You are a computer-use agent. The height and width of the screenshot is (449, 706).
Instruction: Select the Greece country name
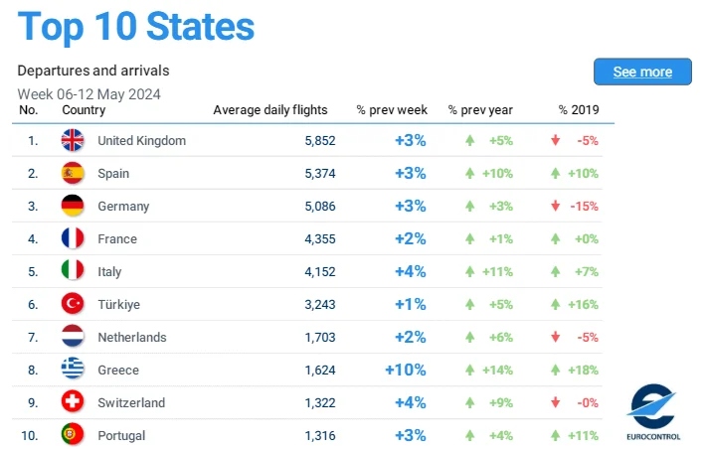click(x=118, y=370)
